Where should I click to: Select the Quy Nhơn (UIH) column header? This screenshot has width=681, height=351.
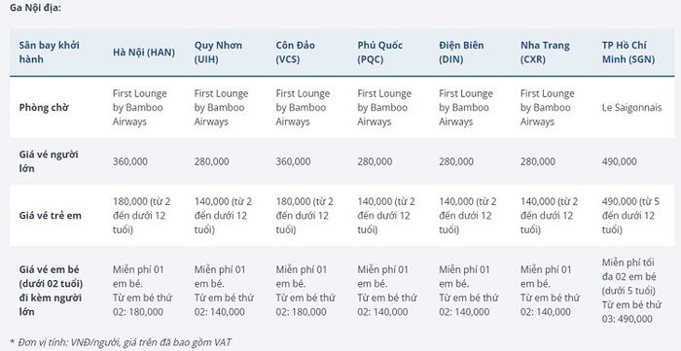click(x=218, y=53)
